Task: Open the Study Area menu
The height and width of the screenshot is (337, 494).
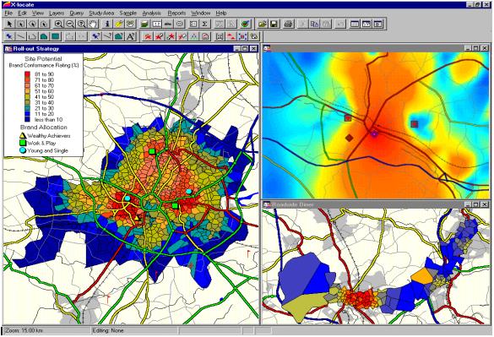Action: pyautogui.click(x=101, y=14)
